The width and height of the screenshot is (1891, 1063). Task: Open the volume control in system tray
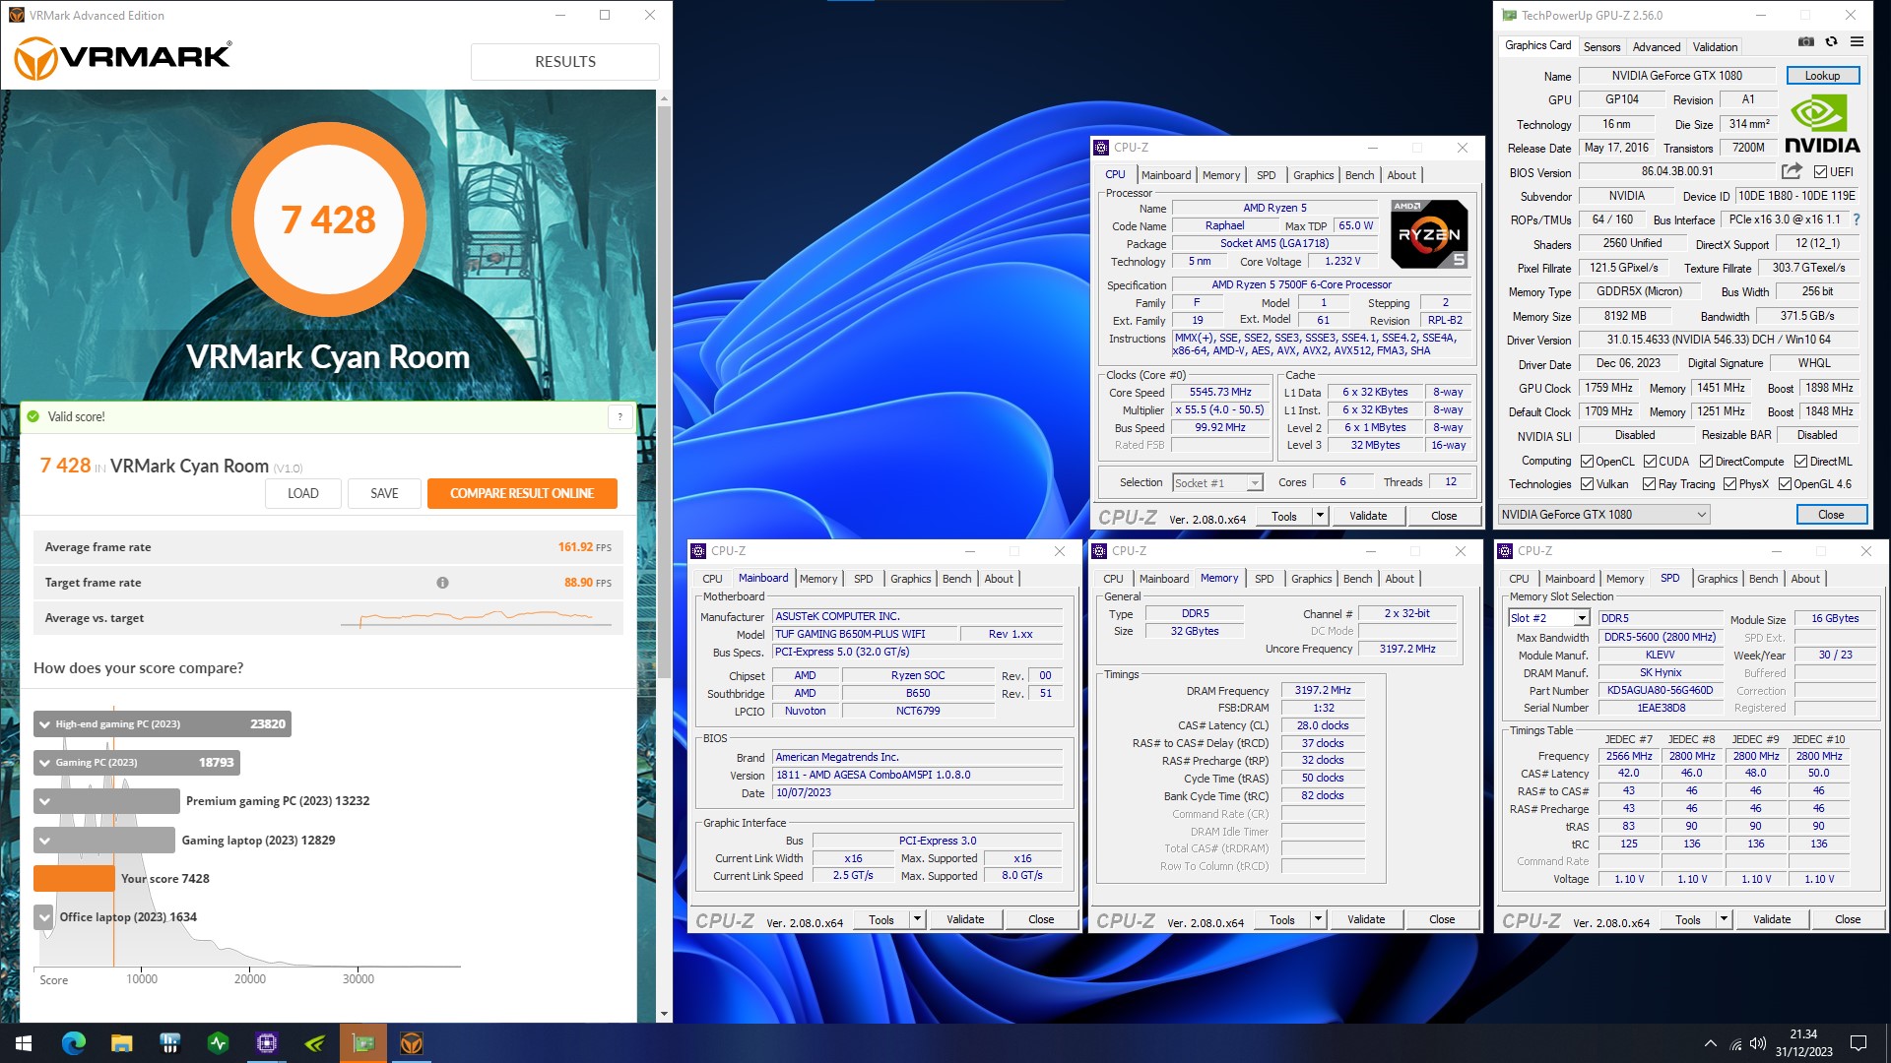pos(1759,1043)
